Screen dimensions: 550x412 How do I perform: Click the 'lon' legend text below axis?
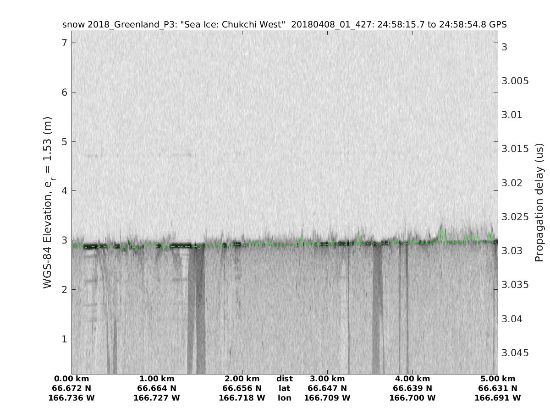tap(285, 398)
